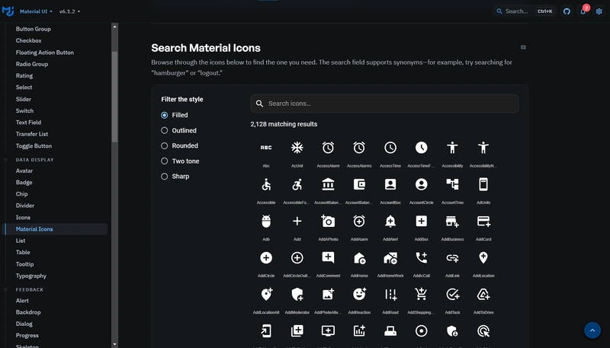Open the top Search Ctrl+K box
The height and width of the screenshot is (348, 610).
pos(525,11)
